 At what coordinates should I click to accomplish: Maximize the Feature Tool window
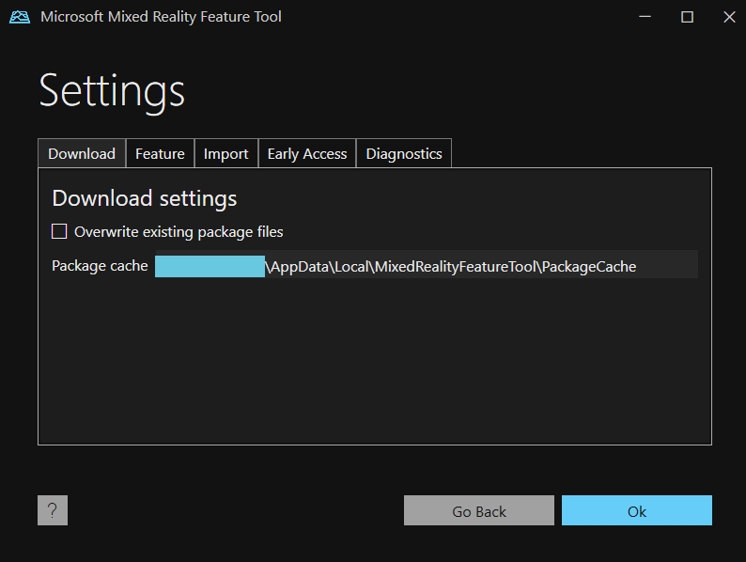point(687,17)
